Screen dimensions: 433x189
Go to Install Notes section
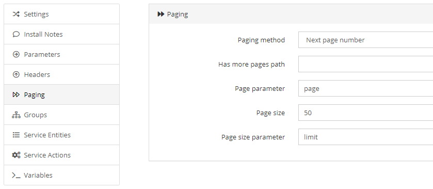61,34
